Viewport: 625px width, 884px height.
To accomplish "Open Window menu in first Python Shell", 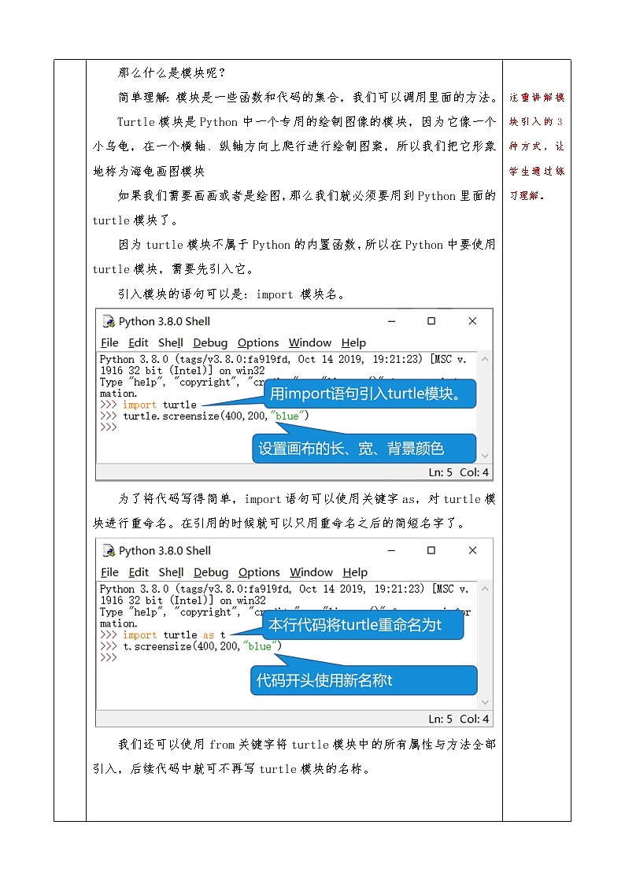I will [x=310, y=342].
